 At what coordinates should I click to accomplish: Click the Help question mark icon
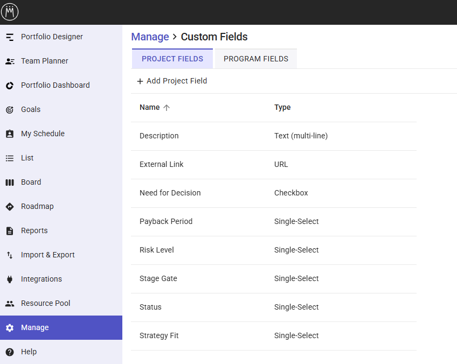(x=10, y=352)
